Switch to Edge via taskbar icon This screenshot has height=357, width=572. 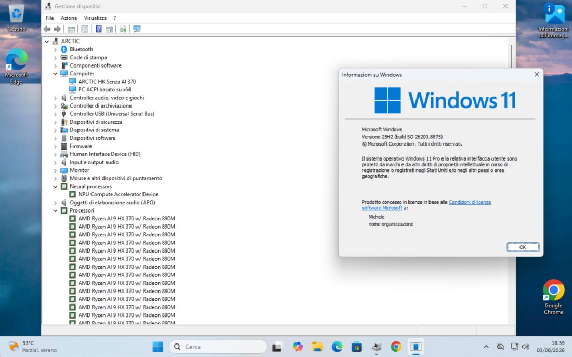click(337, 347)
